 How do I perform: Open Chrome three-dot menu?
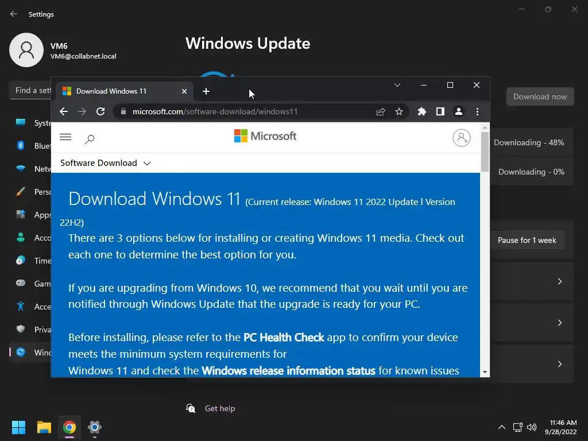tap(477, 111)
